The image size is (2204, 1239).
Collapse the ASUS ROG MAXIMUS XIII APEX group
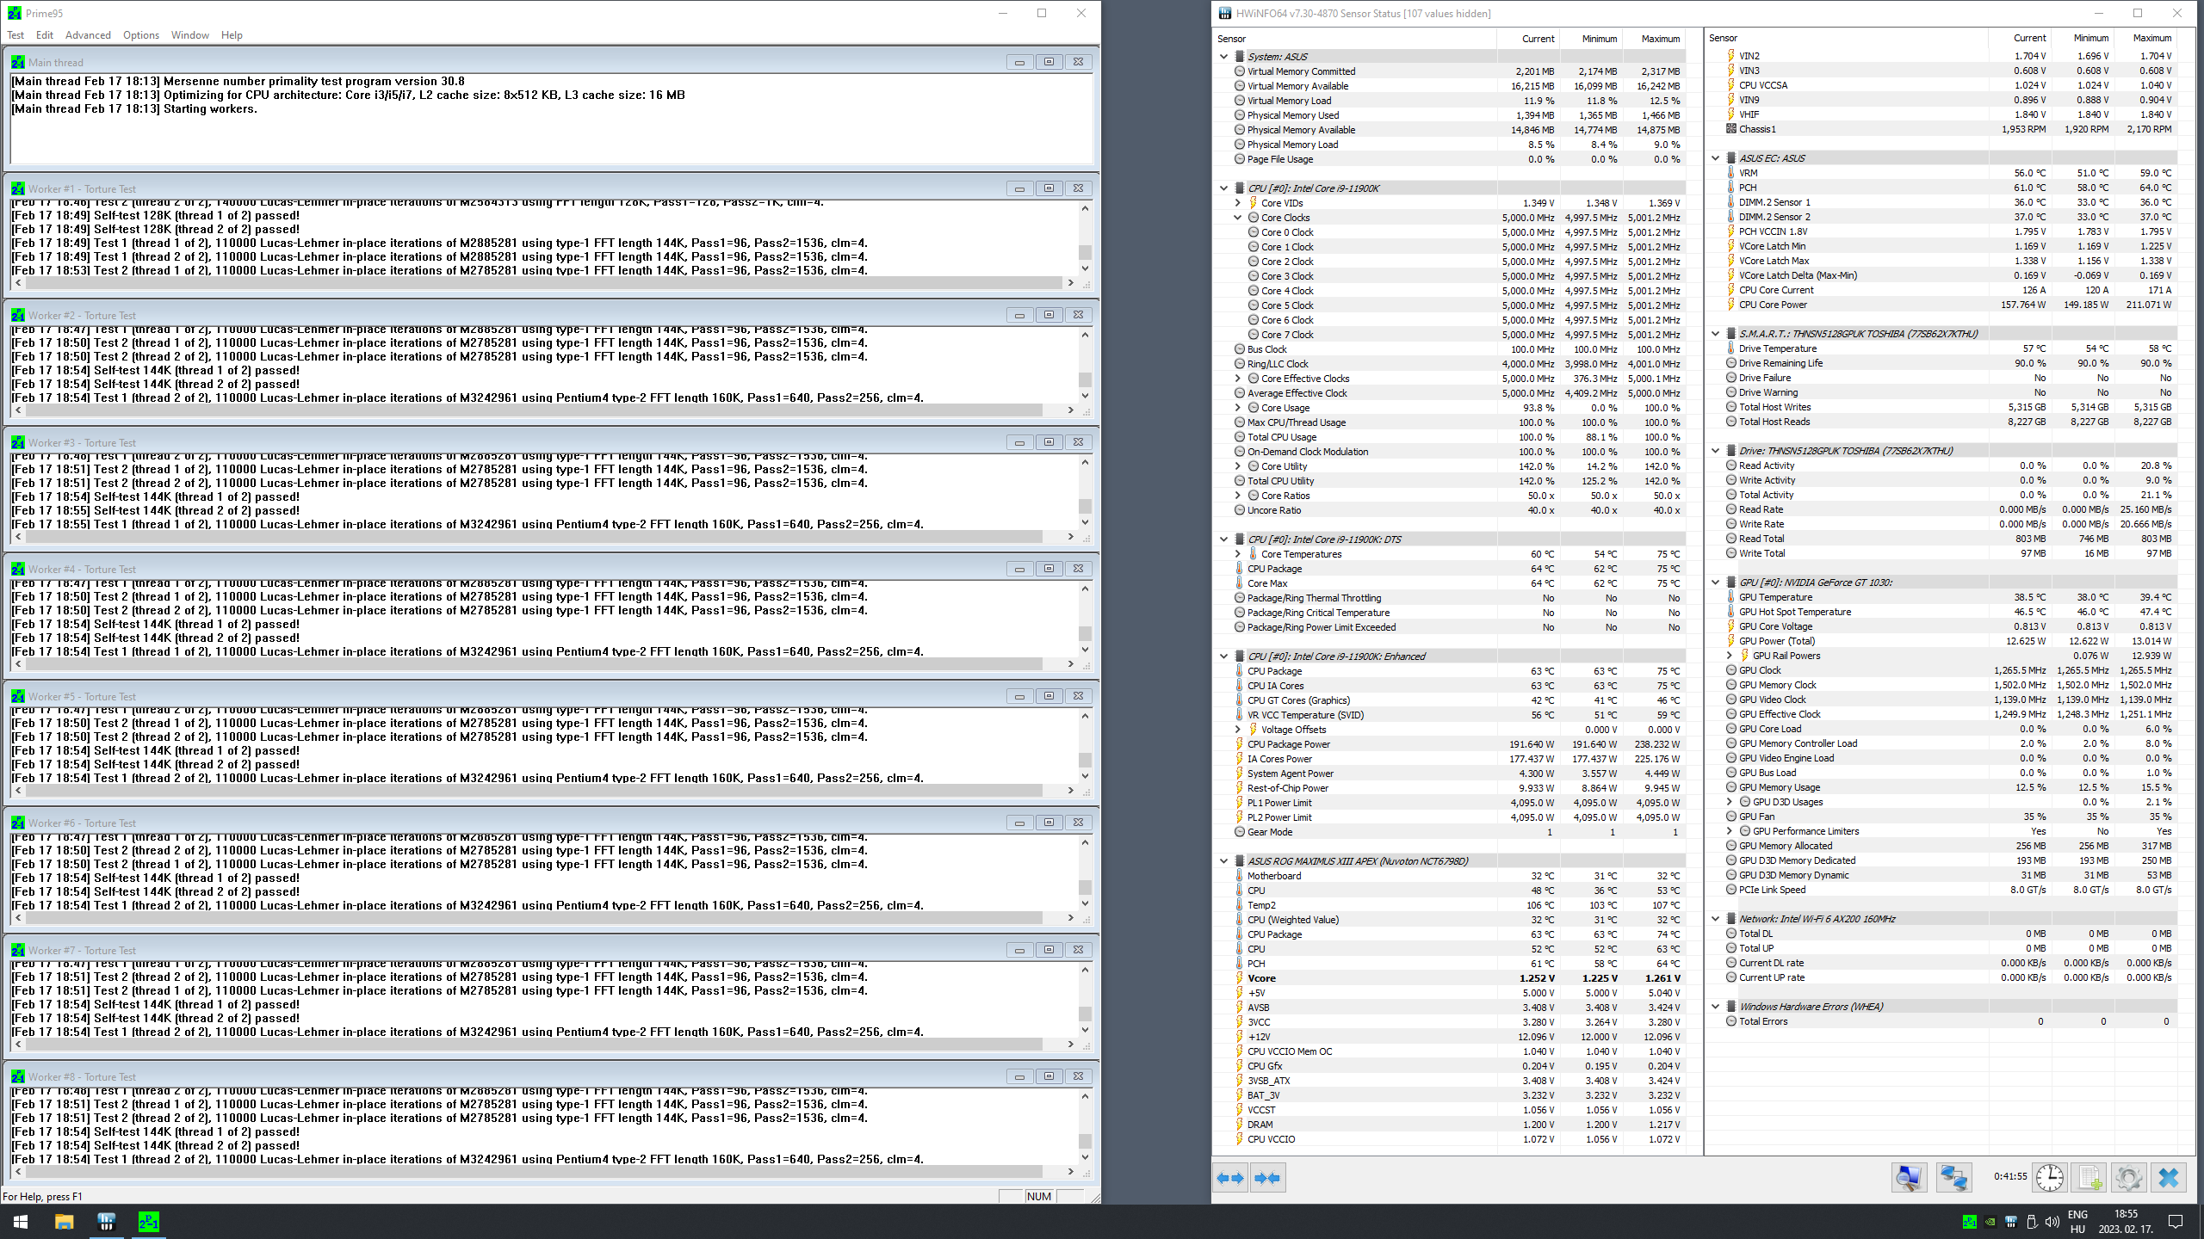coord(1223,861)
